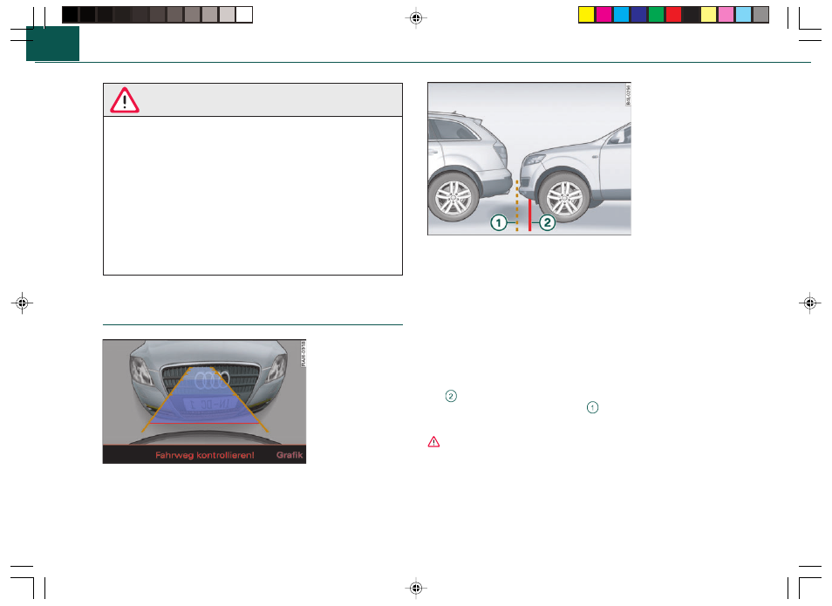Screen dimensions: 832x606
Task: Click the 'Fahrweg kontrollieren!' text in the camera image
Action: [205, 455]
